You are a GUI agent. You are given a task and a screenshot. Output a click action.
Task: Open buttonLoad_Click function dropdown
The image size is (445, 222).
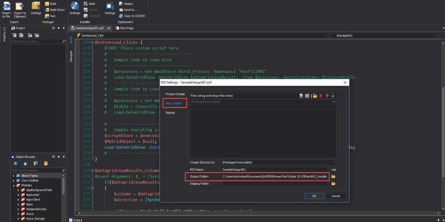(203, 36)
